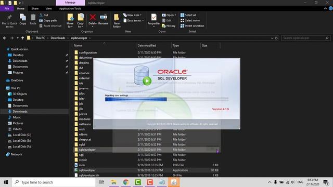Click Invert selection
The width and height of the screenshot is (333, 187).
point(192,25)
